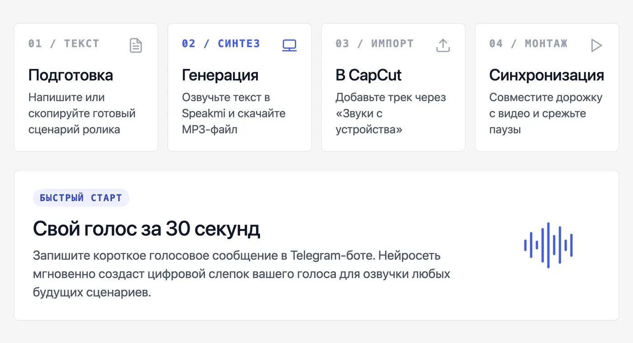Screen dimensions: 633x343
Task: Click the text "Озвучьте текст в Speakmi и скачайте MP3-файл"
Action: coord(234,113)
